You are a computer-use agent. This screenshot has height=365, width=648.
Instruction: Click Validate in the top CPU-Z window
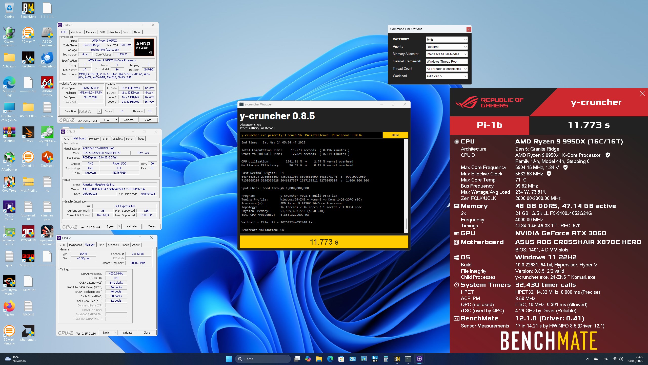[128, 120]
